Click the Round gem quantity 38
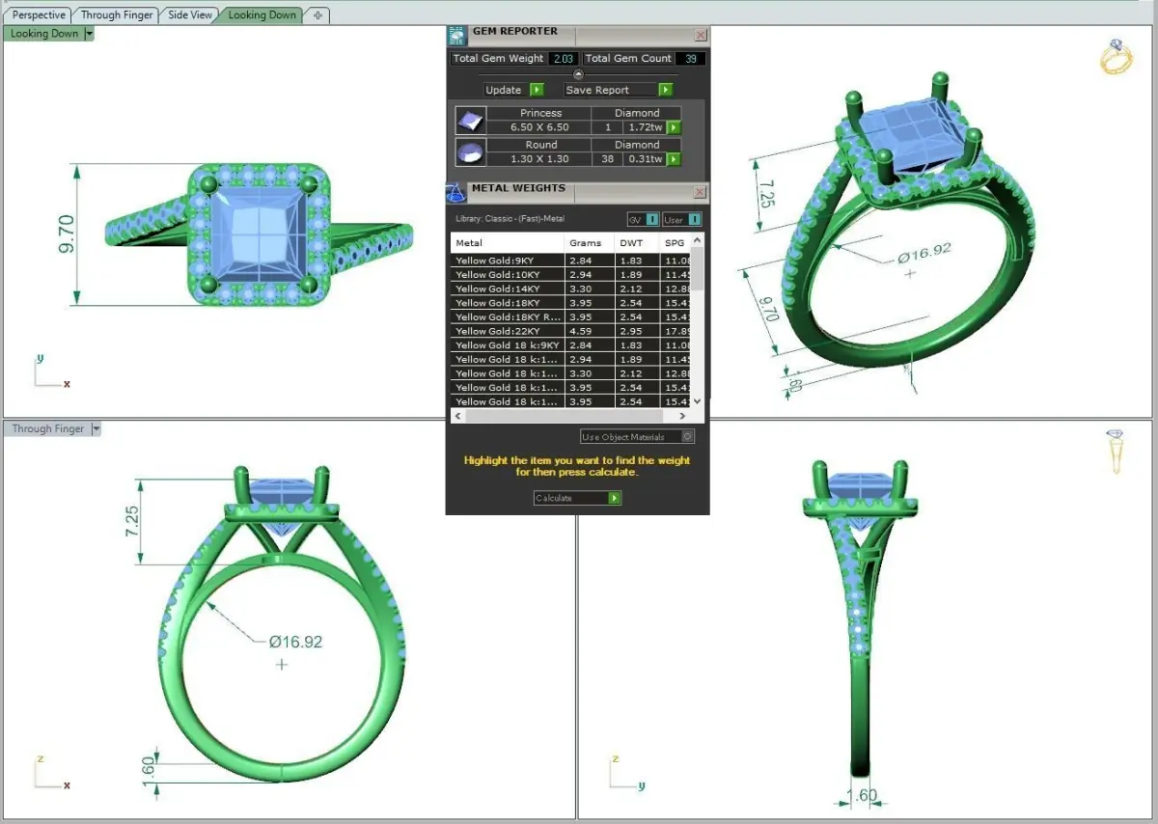Image resolution: width=1158 pixels, height=824 pixels. coord(608,159)
